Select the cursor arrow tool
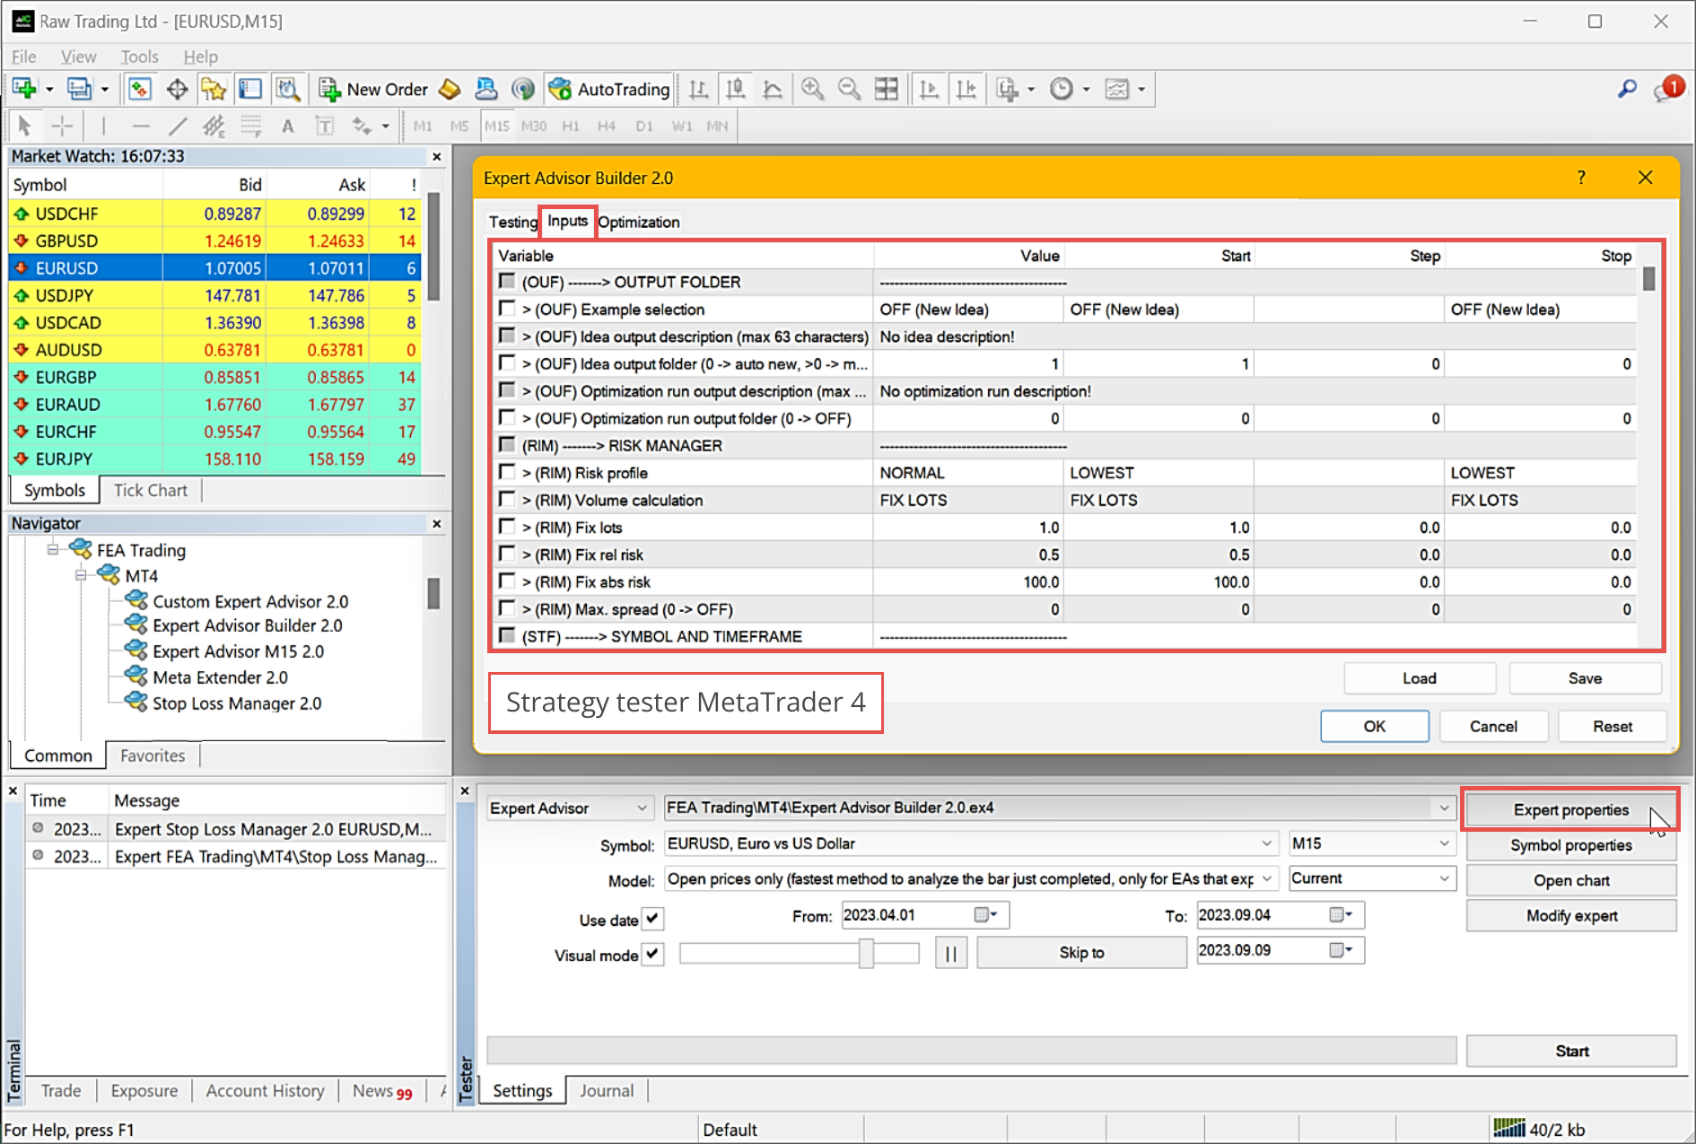Screen dimensions: 1696x1144 (24, 126)
